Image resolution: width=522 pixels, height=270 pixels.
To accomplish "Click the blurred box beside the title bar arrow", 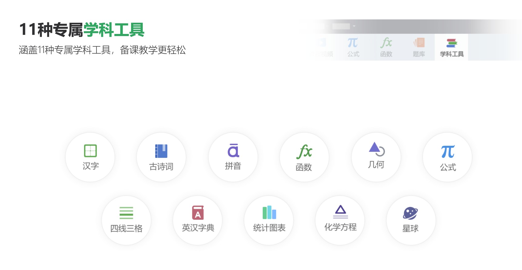I will click(341, 26).
